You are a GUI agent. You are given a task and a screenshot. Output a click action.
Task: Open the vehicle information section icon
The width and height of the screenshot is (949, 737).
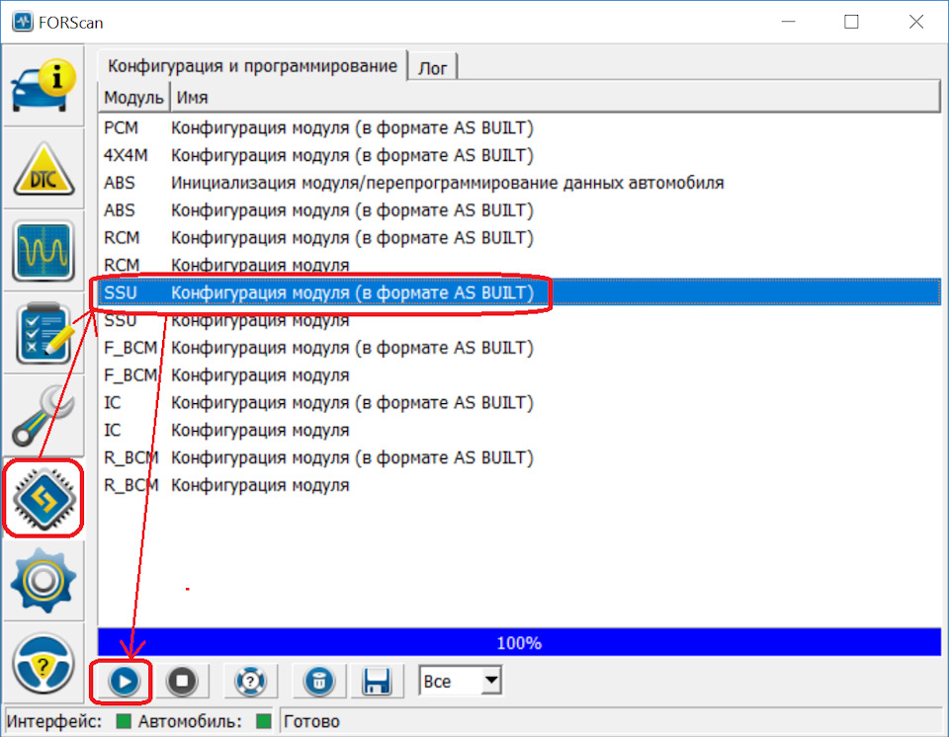pyautogui.click(x=43, y=85)
